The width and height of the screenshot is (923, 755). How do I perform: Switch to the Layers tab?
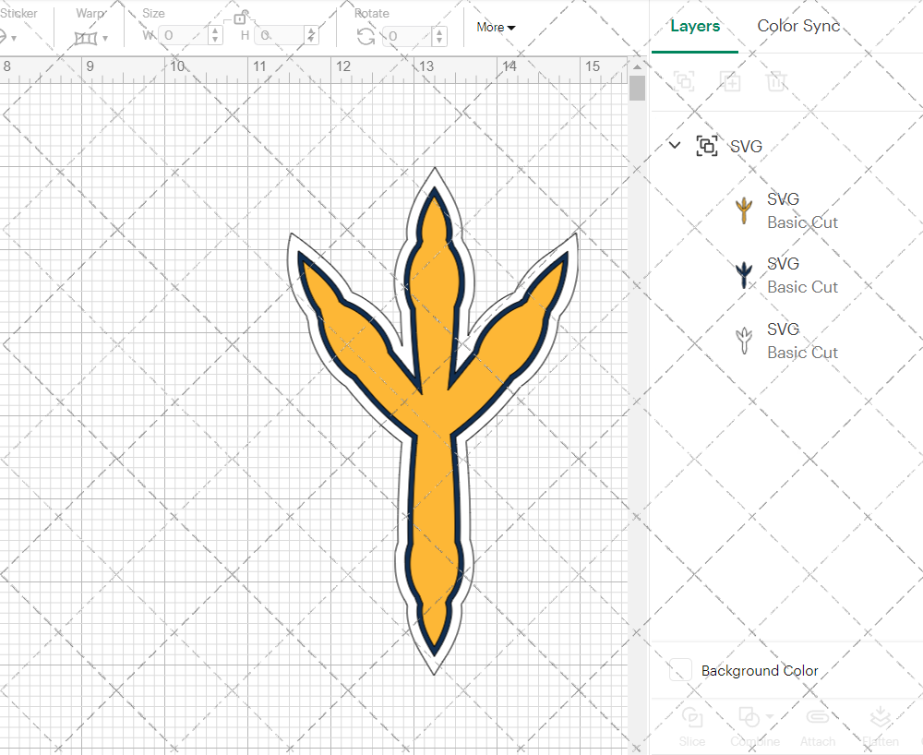[x=695, y=26]
